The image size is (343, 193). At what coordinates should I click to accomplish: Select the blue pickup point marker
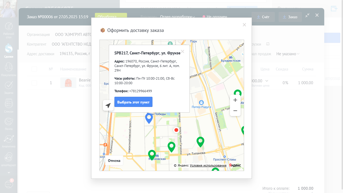(149, 118)
